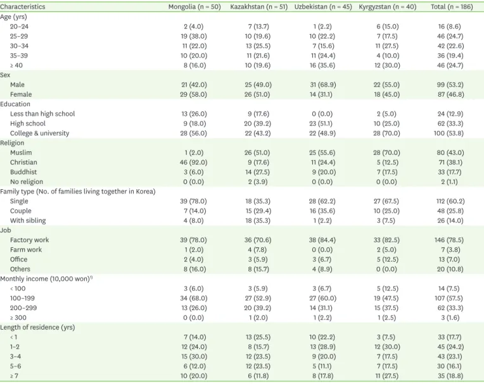Select 'College & university' row label

[x=39, y=133]
